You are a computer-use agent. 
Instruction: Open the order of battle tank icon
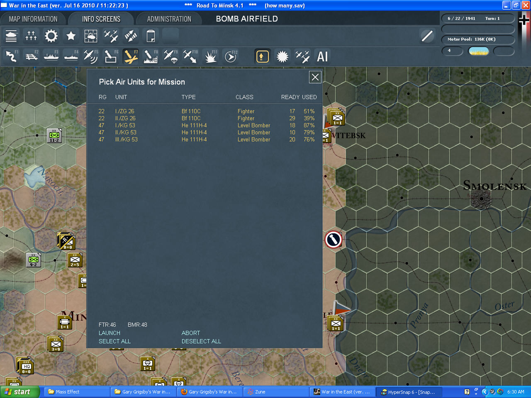pos(11,36)
